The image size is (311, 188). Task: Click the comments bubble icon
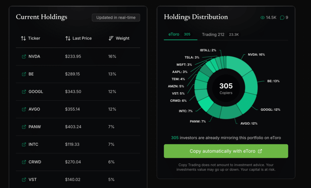282,18
